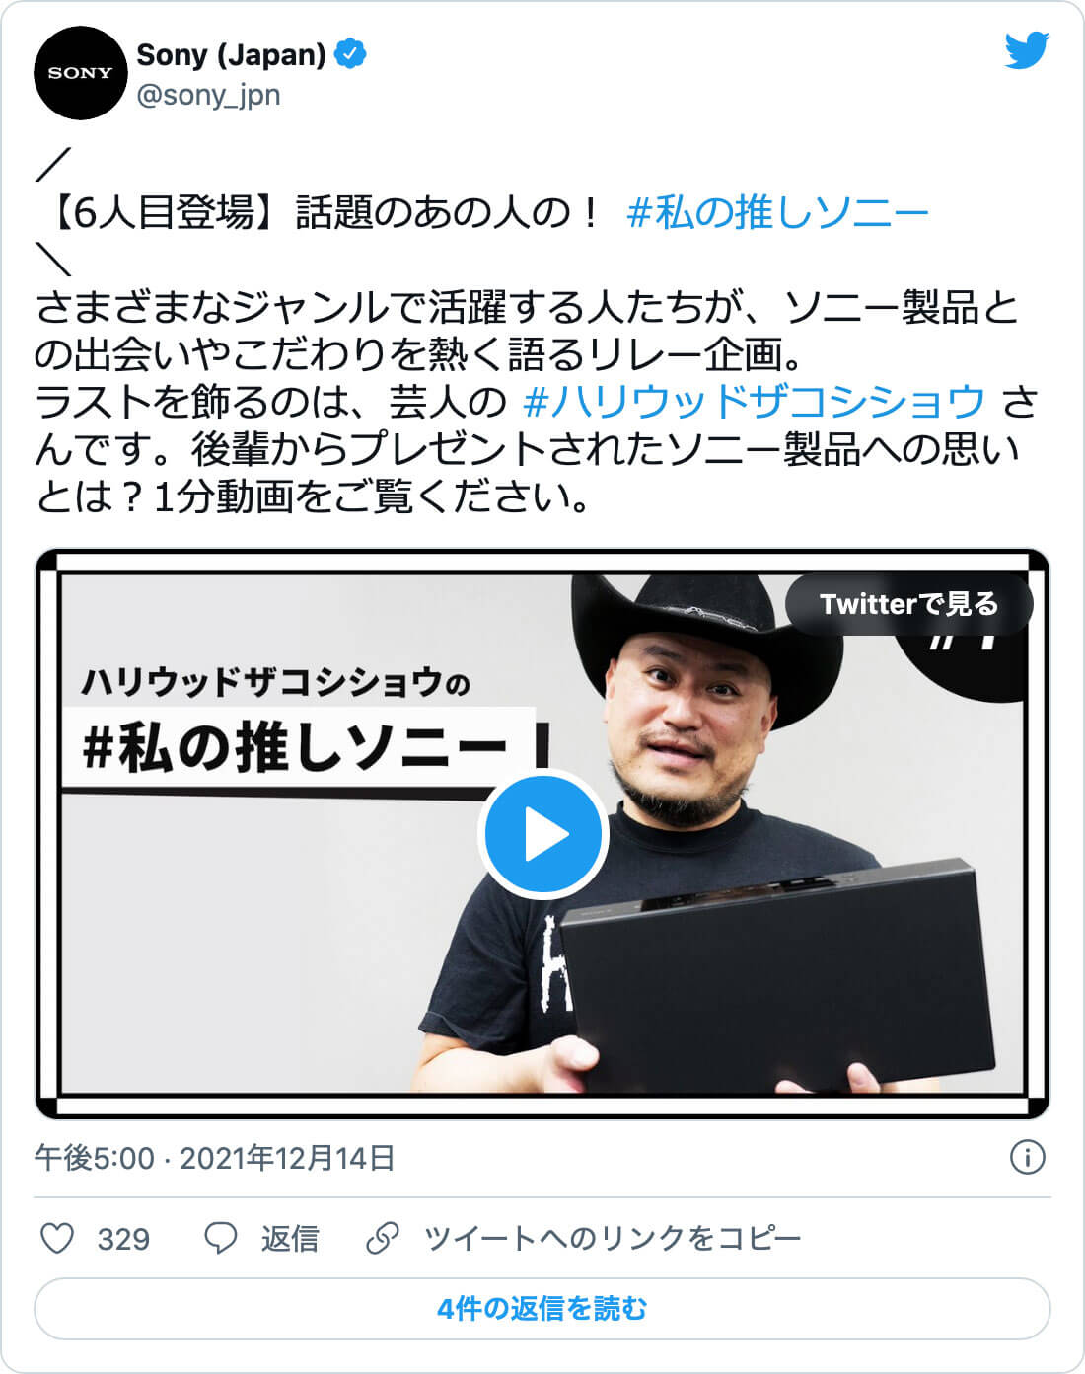This screenshot has height=1374, width=1085.
Task: Click the reply speech bubble icon
Action: click(x=220, y=1238)
